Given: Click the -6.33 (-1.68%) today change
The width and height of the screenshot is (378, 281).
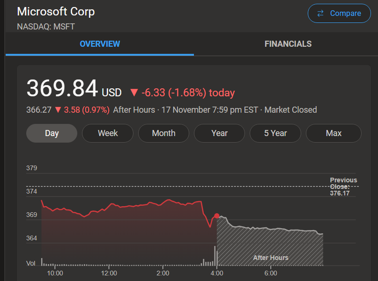Looking at the screenshot, I should click(x=188, y=93).
